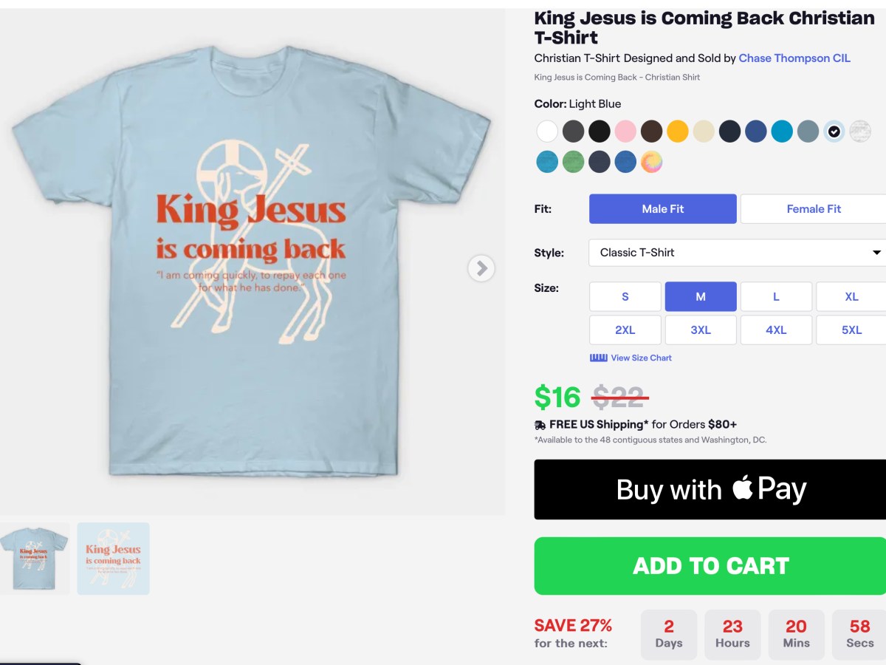The width and height of the screenshot is (886, 665).
Task: Buy with Apple Pay
Action: coord(710,488)
